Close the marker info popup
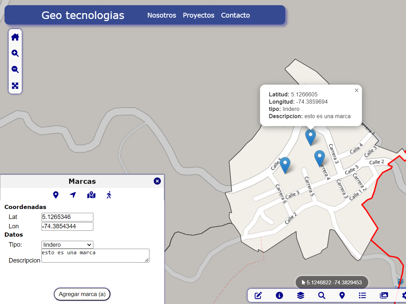 coord(357,91)
